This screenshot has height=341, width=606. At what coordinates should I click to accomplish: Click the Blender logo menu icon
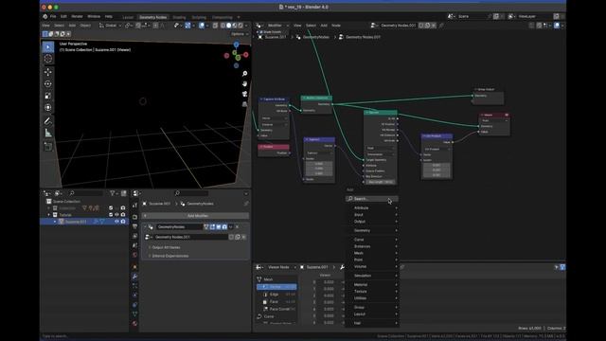point(45,17)
